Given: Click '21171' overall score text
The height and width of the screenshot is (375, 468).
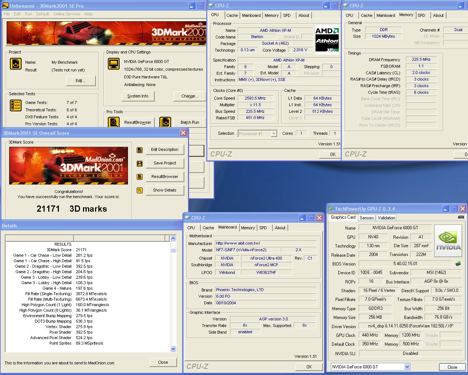Looking at the screenshot, I should (48, 209).
